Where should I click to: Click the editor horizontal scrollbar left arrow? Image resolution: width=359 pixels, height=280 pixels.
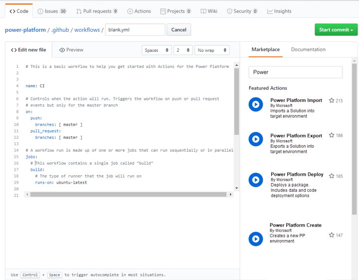[27, 195]
